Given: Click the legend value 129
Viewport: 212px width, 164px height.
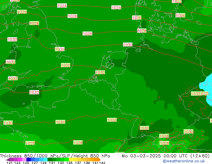Looking at the screenshot, I should [43, 163].
